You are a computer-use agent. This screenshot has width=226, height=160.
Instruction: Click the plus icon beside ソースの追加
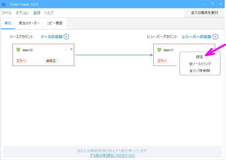click(x=66, y=37)
